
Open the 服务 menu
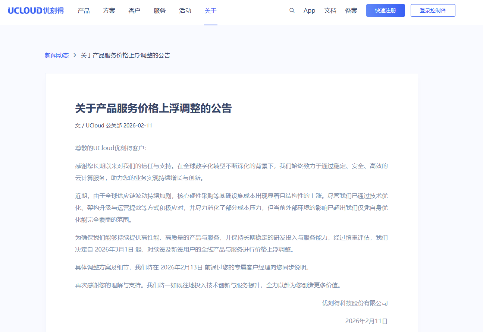point(159,10)
